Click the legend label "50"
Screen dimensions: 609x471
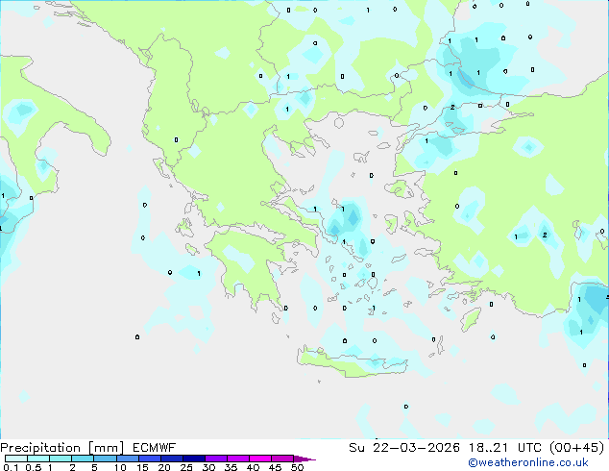pyautogui.click(x=297, y=467)
